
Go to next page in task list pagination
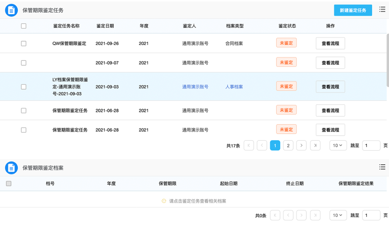point(301,146)
